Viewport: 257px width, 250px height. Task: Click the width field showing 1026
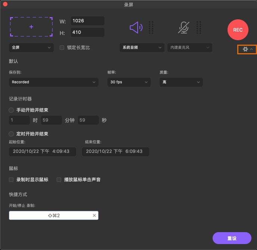88,21
